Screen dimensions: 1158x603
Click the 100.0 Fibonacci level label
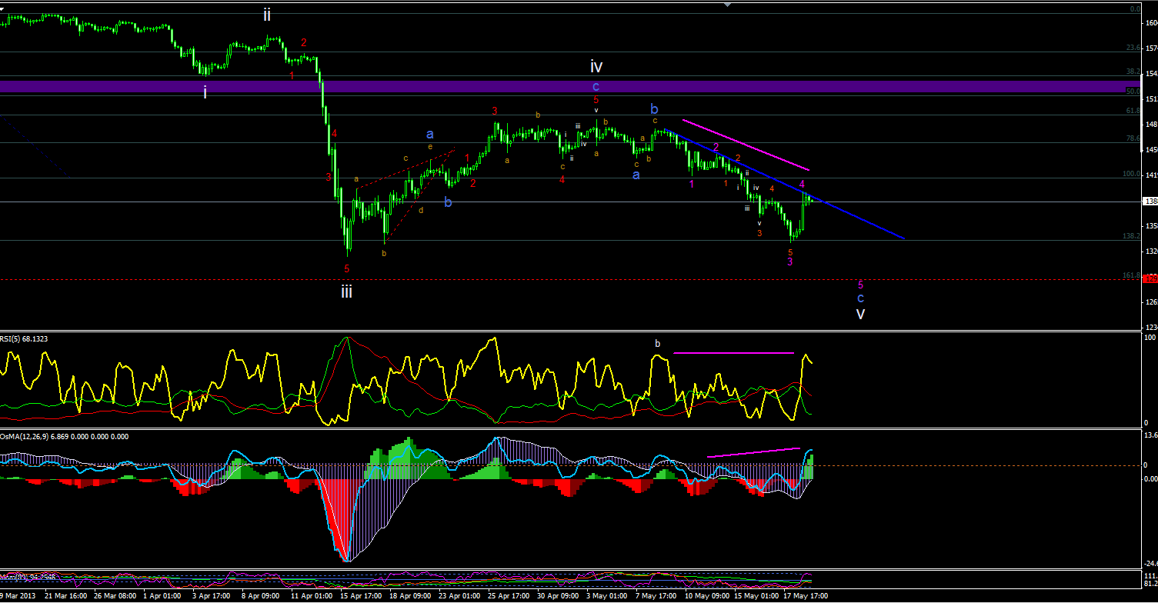click(x=1131, y=174)
